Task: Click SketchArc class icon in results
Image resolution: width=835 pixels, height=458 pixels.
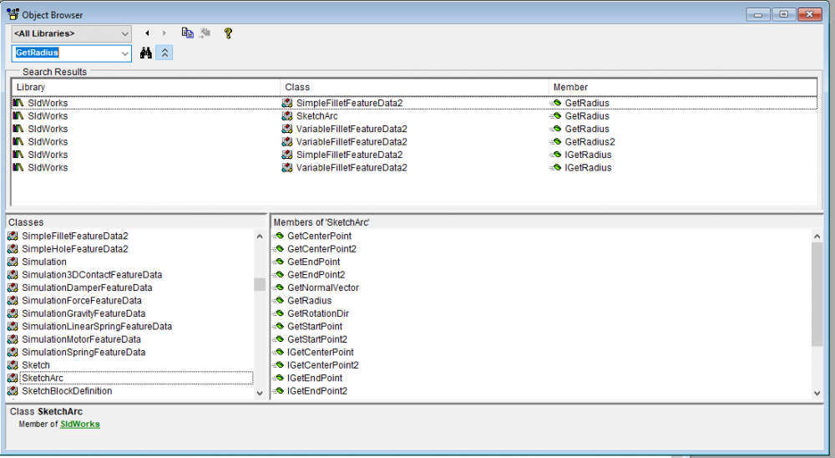Action: coord(287,115)
